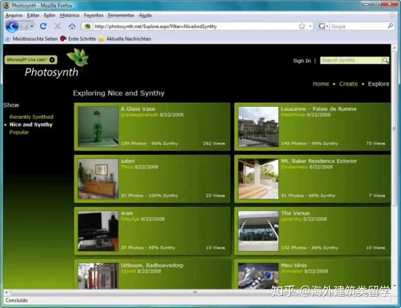Click the URL address field

pos(195,26)
